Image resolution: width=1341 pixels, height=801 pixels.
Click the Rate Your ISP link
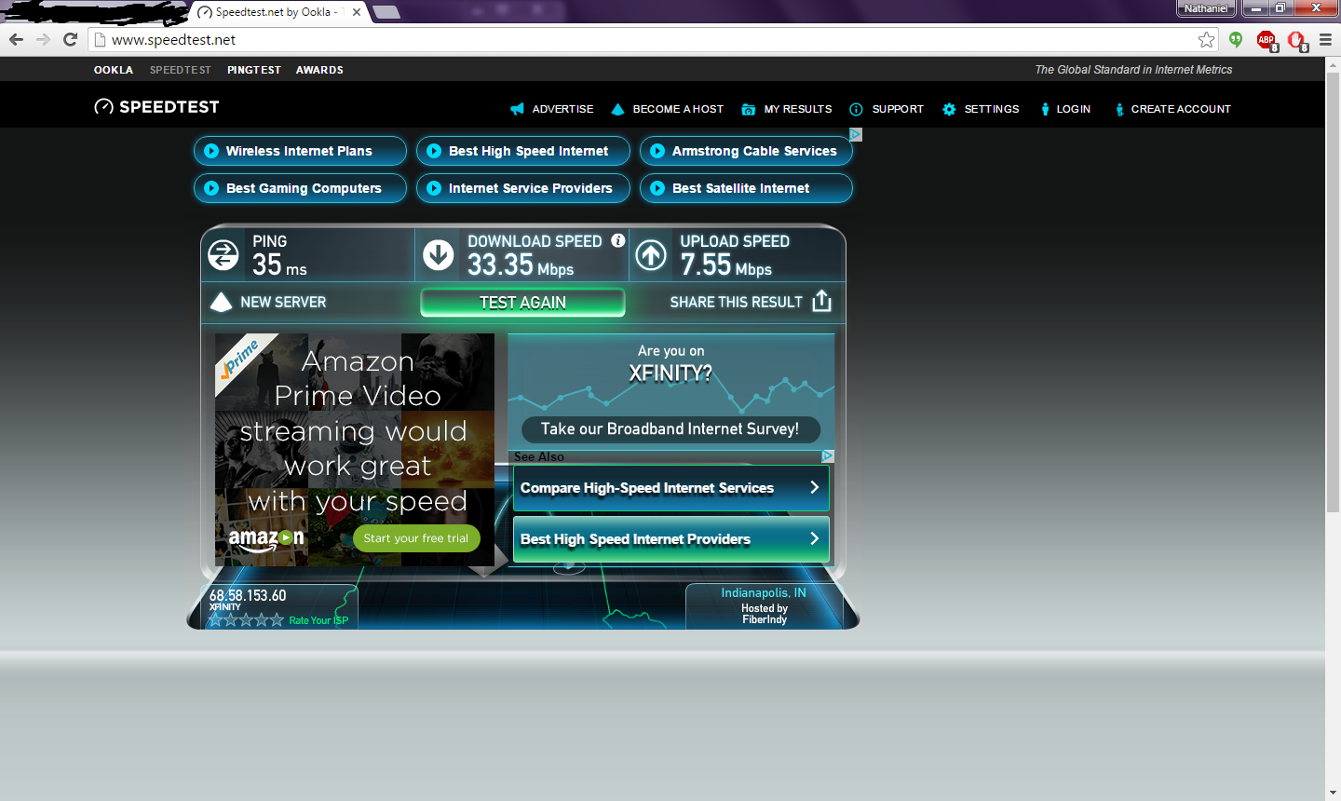coord(318,620)
